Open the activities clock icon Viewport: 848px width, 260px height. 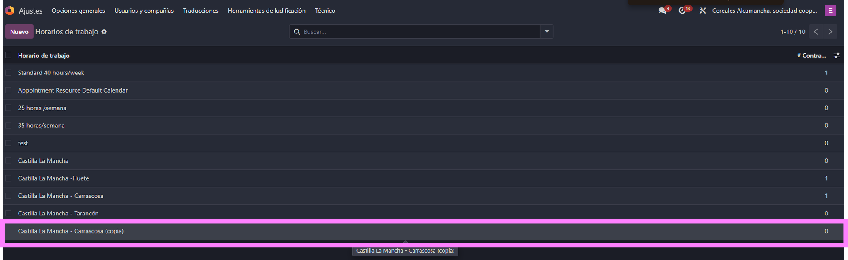click(682, 11)
